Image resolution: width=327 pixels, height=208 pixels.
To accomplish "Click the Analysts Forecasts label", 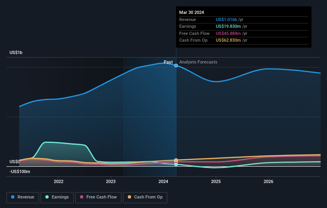I will [198, 62].
